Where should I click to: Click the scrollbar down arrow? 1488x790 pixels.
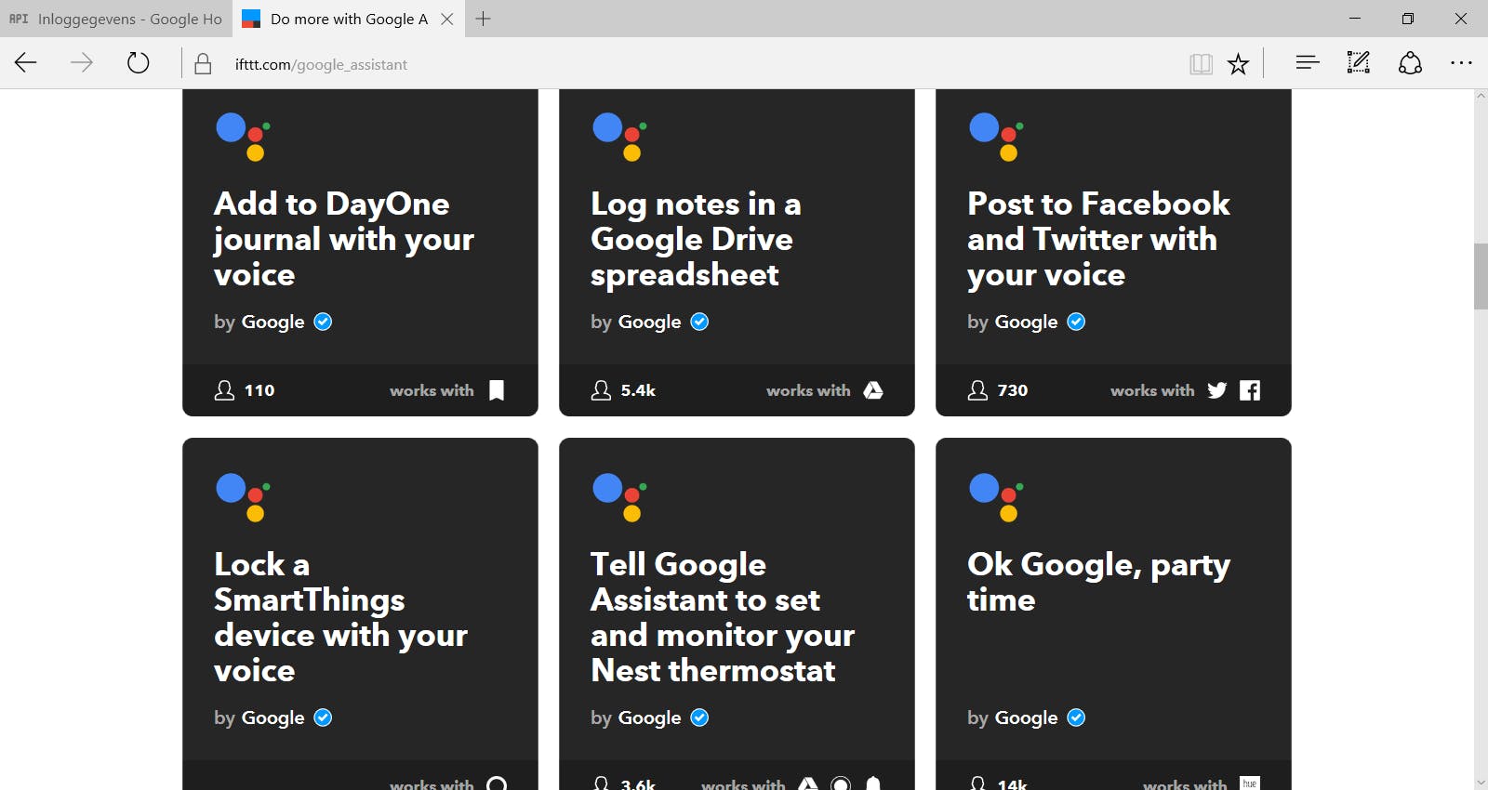1481,783
